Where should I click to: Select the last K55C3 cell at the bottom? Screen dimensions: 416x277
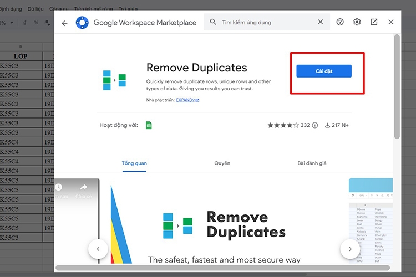coord(21,238)
